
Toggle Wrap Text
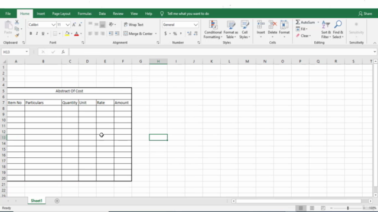(133, 25)
